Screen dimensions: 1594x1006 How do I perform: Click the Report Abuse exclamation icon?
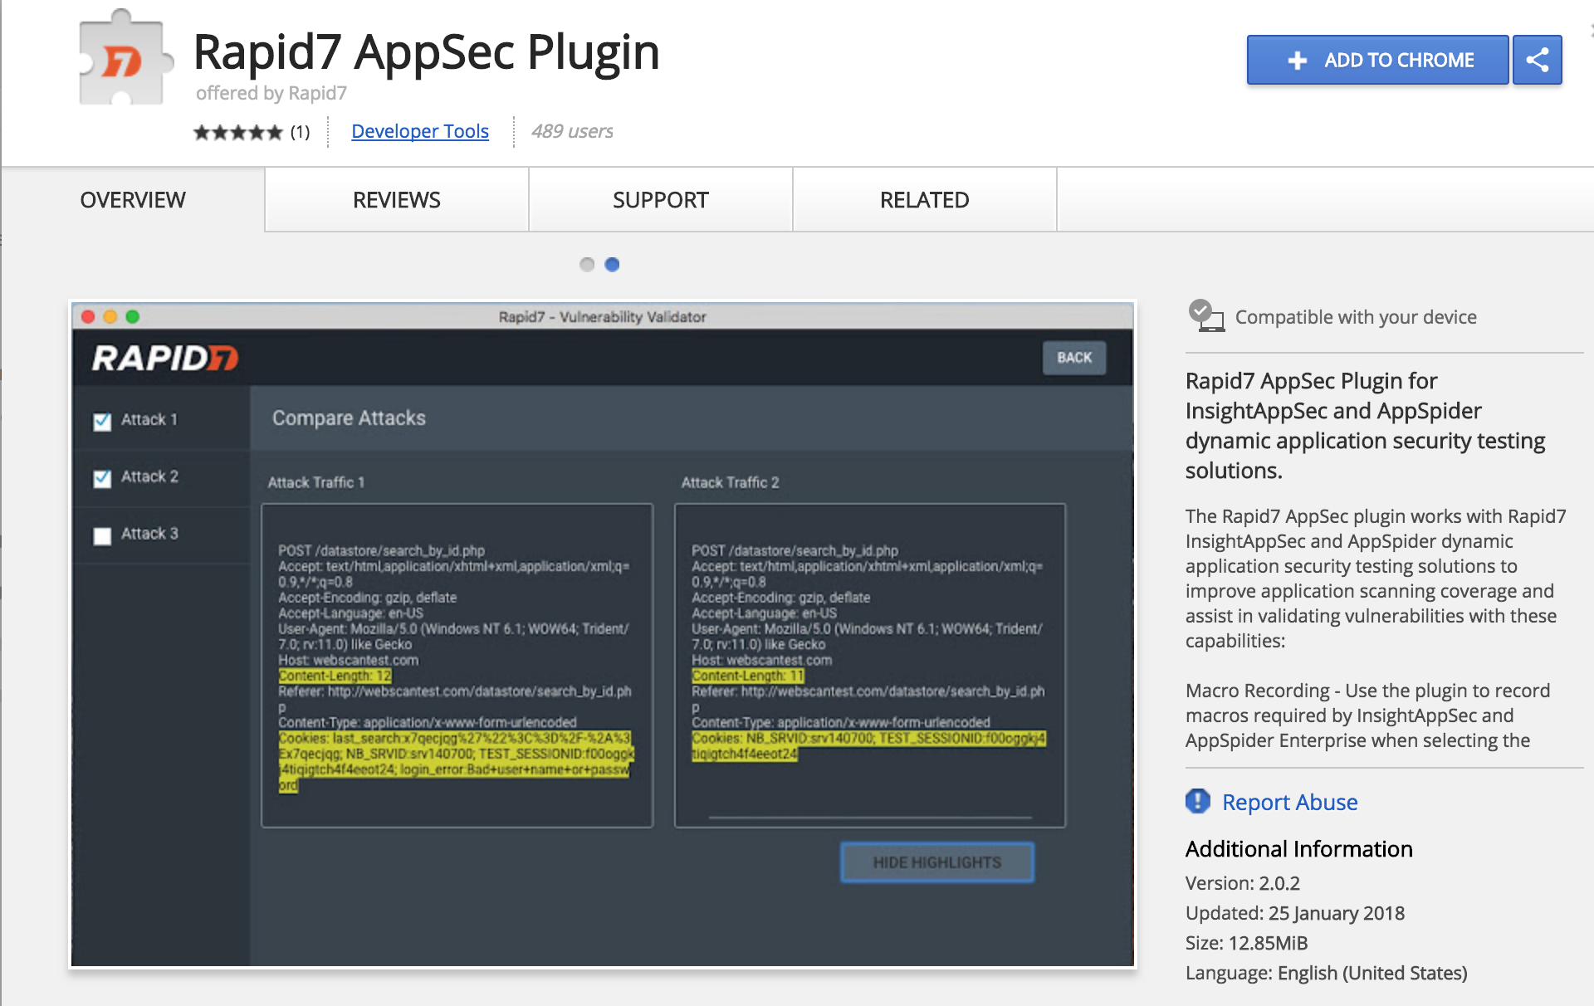1197,801
